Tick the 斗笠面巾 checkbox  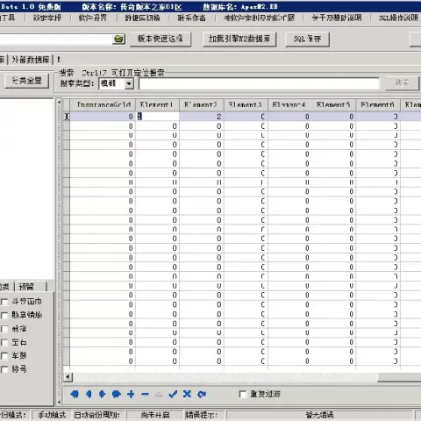pyautogui.click(x=4, y=302)
